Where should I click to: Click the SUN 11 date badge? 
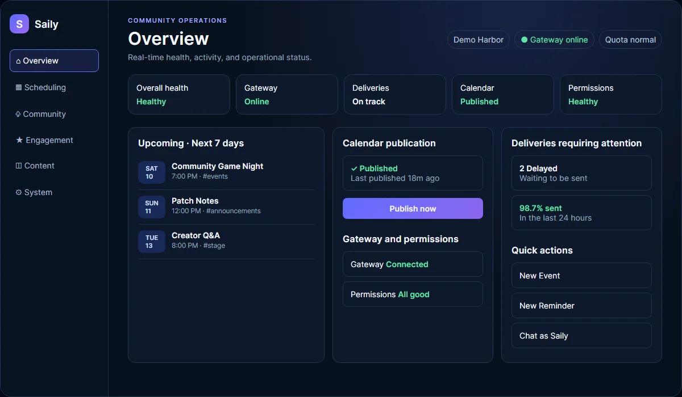(152, 207)
